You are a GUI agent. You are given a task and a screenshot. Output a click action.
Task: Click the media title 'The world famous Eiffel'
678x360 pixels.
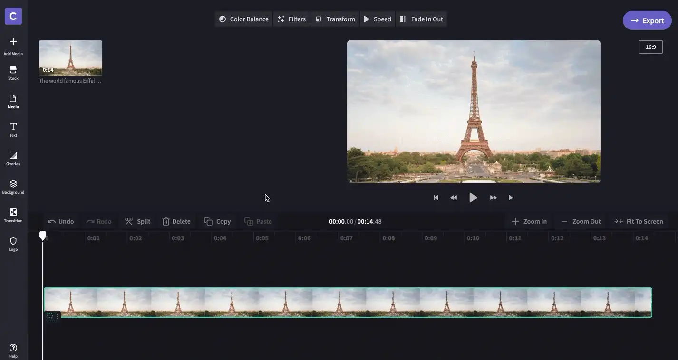(70, 81)
